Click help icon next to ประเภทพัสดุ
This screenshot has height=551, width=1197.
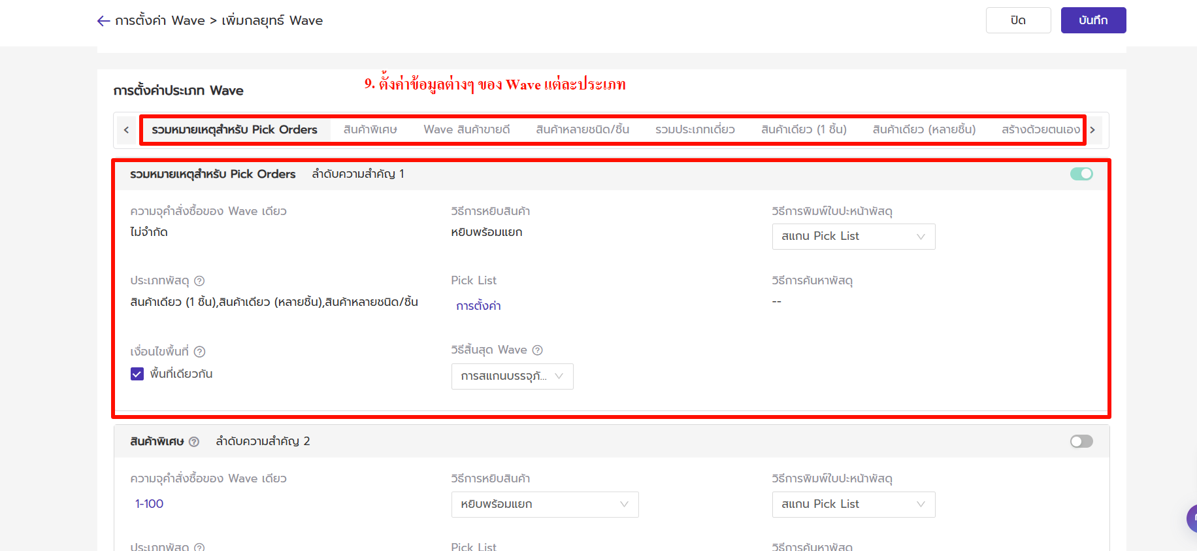pos(200,281)
